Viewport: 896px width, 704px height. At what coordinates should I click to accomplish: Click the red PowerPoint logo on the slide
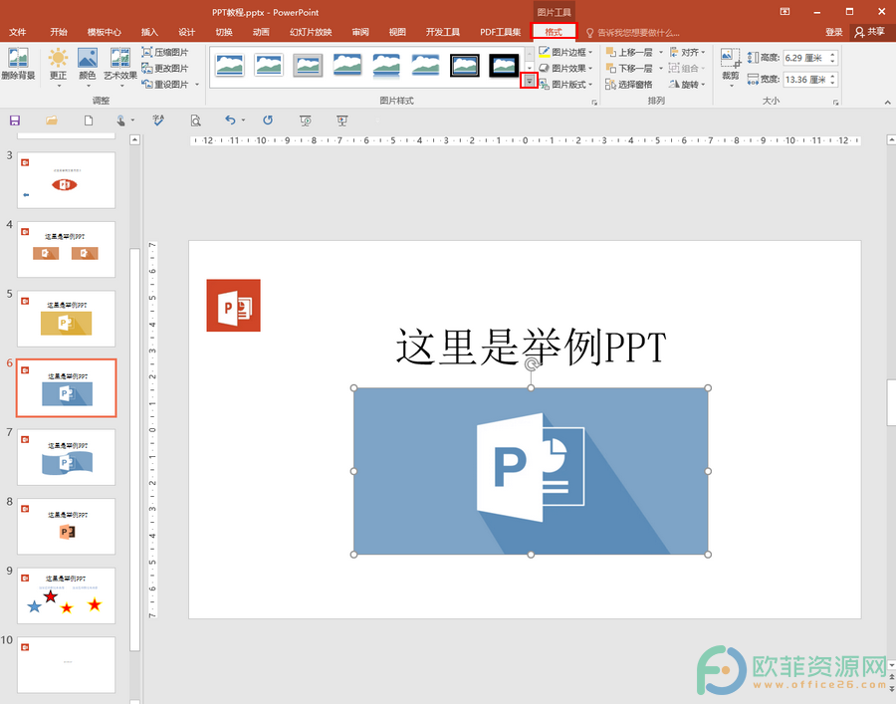coord(233,305)
